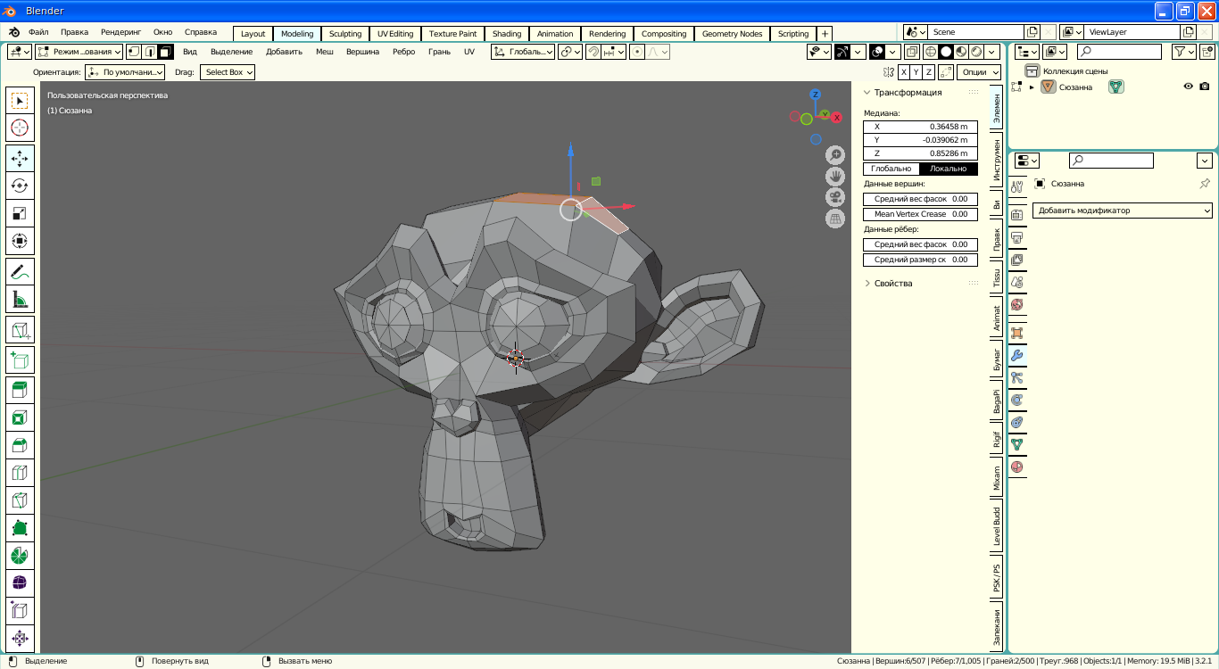This screenshot has height=669, width=1219.
Task: Activate the 3D Cursor tool
Action: click(20, 128)
